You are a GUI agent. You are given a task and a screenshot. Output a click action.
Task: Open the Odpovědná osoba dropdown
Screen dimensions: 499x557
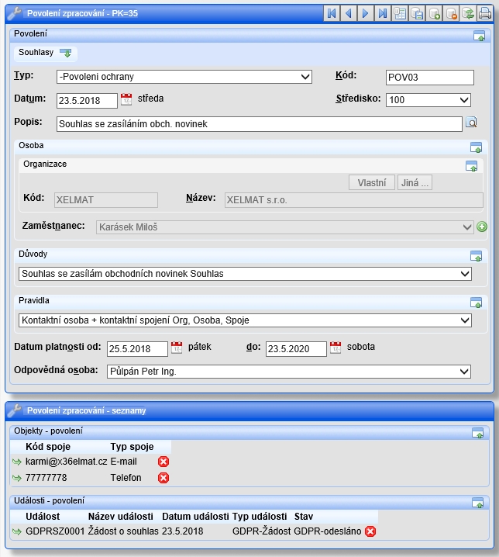289,372
